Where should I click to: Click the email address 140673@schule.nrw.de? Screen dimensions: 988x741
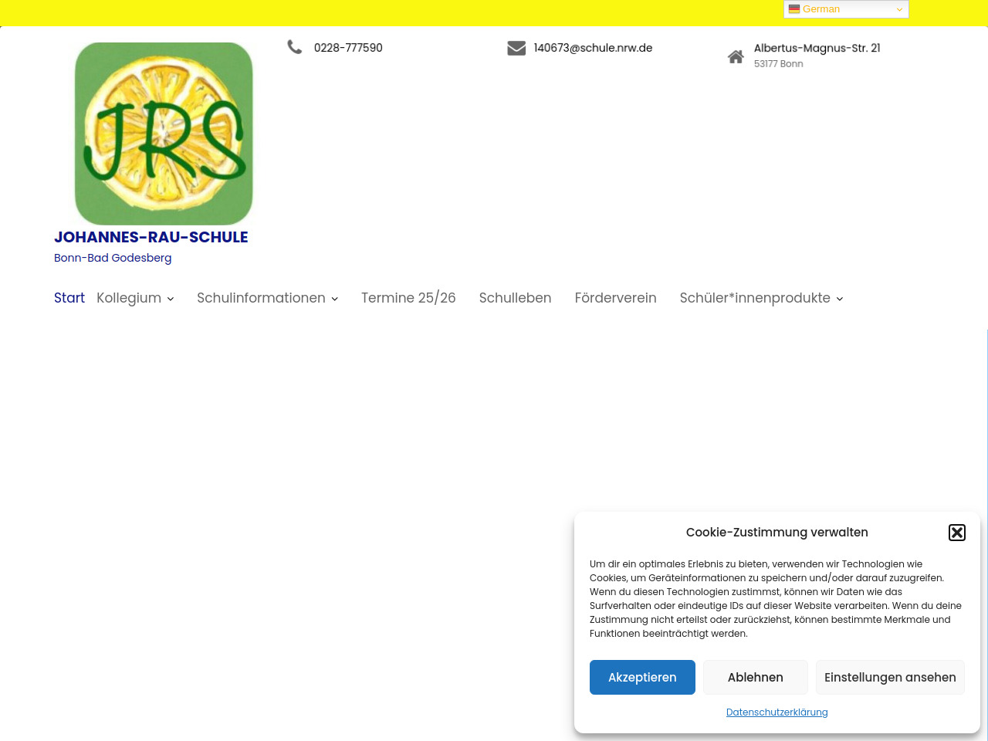coord(593,48)
